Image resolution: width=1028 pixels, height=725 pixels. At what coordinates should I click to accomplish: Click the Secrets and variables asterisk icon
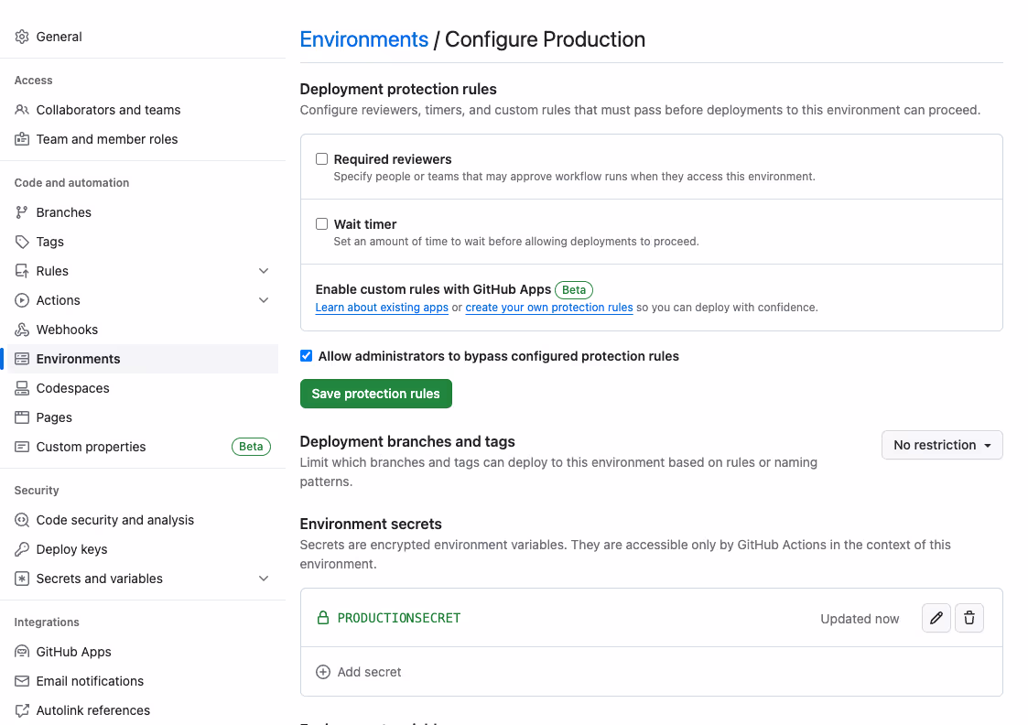(22, 579)
